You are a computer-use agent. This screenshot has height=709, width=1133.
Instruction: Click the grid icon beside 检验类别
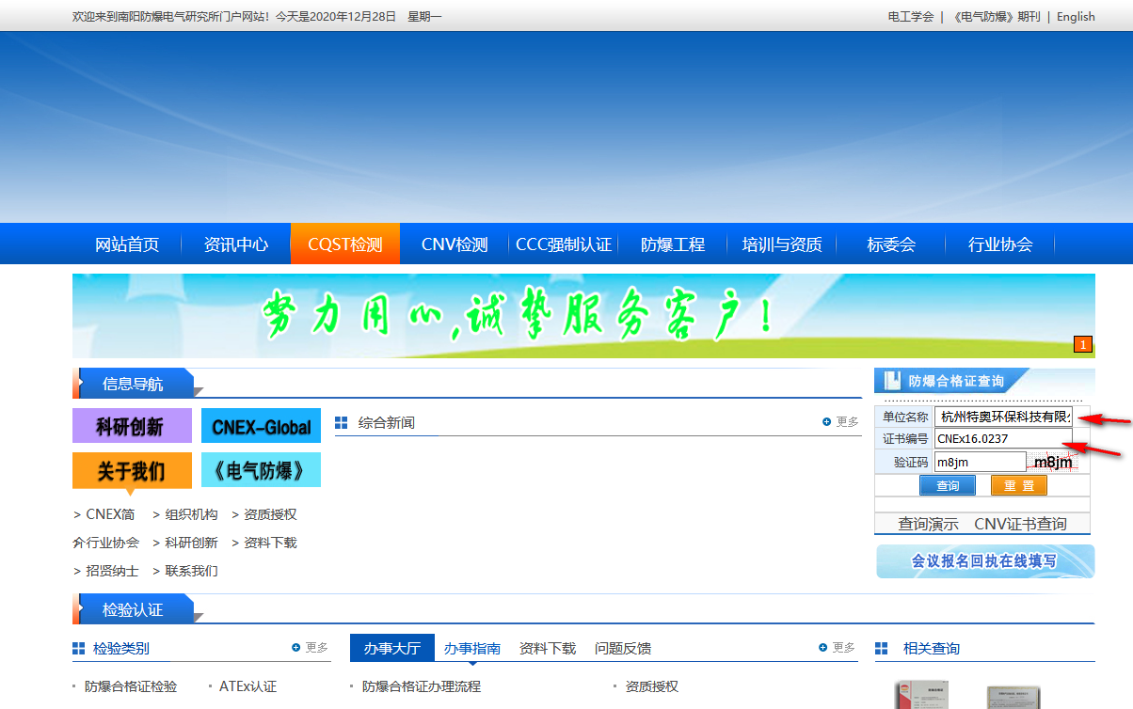pyautogui.click(x=77, y=647)
